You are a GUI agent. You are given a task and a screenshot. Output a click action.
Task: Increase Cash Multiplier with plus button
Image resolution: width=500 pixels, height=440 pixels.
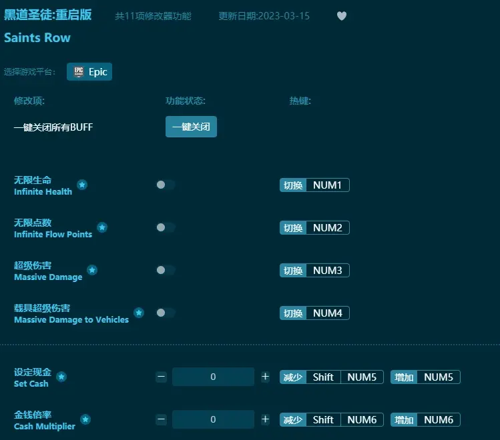coord(265,419)
